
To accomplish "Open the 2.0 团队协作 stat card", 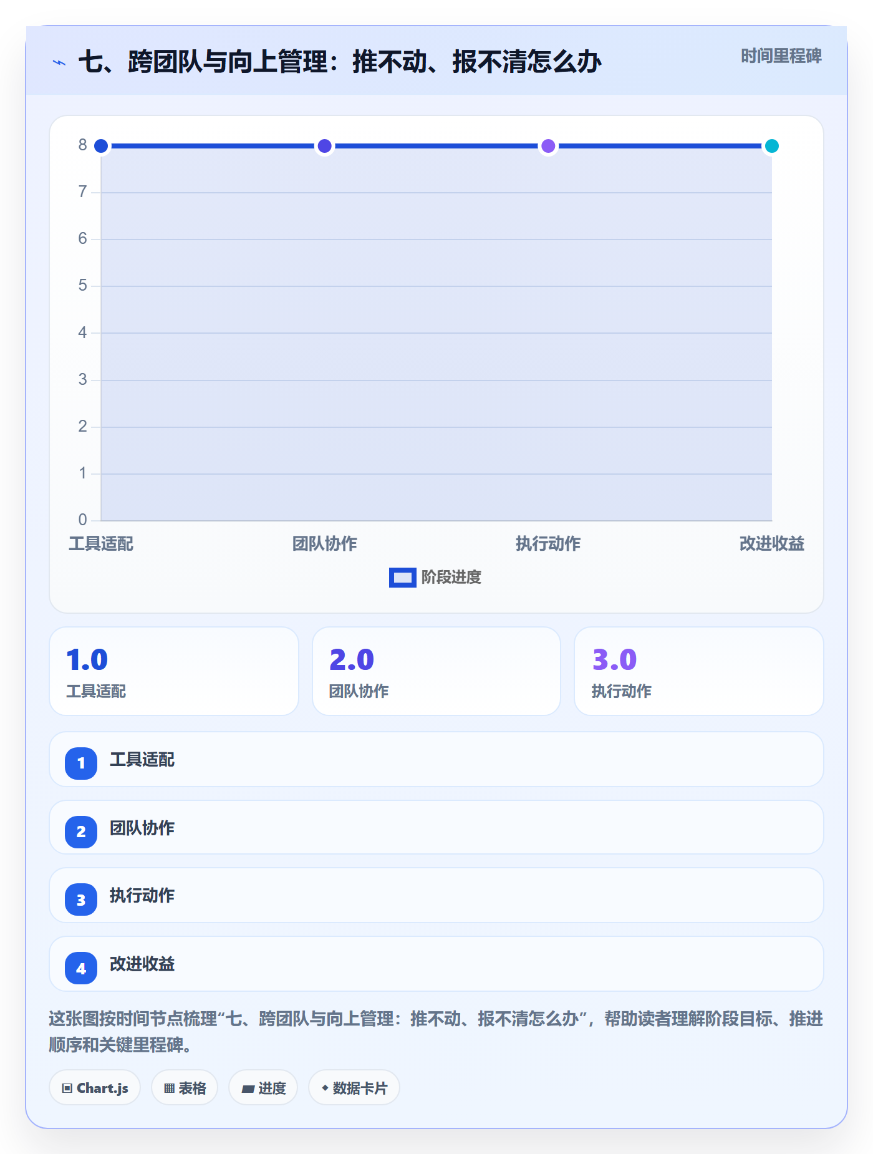I will click(x=436, y=671).
